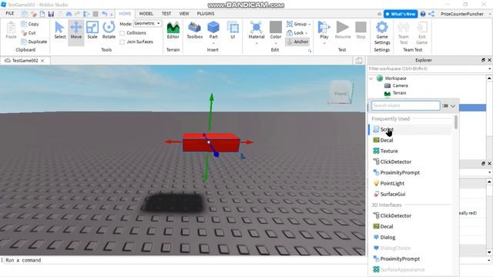The height and width of the screenshot is (277, 493).
Task: Expand the Lock dropdown
Action: (x=307, y=33)
